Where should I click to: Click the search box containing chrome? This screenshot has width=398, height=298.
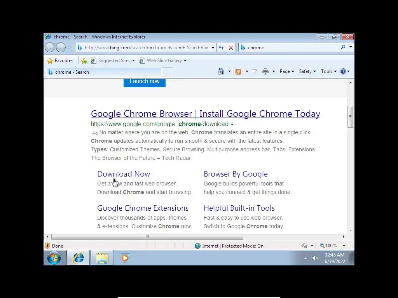(289, 48)
